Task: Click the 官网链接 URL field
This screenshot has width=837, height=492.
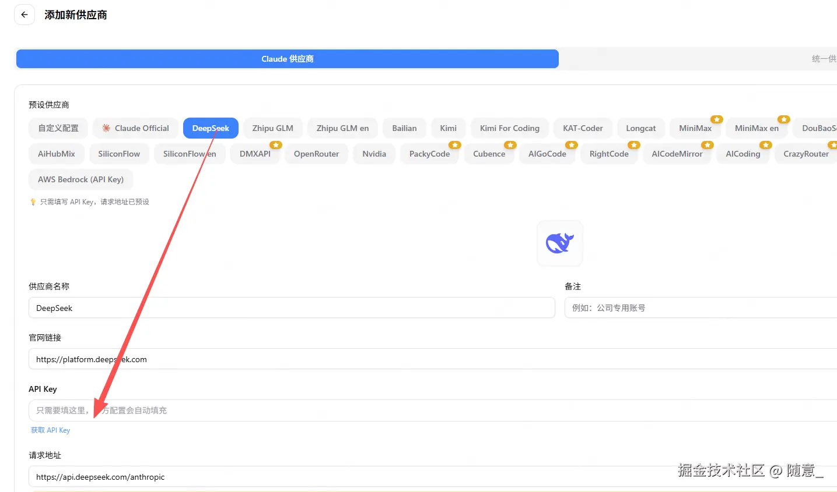Action: click(433, 359)
